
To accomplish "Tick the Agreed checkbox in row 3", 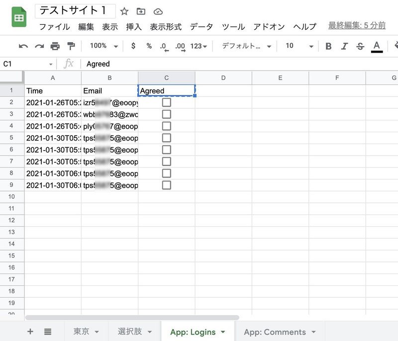I will click(167, 114).
